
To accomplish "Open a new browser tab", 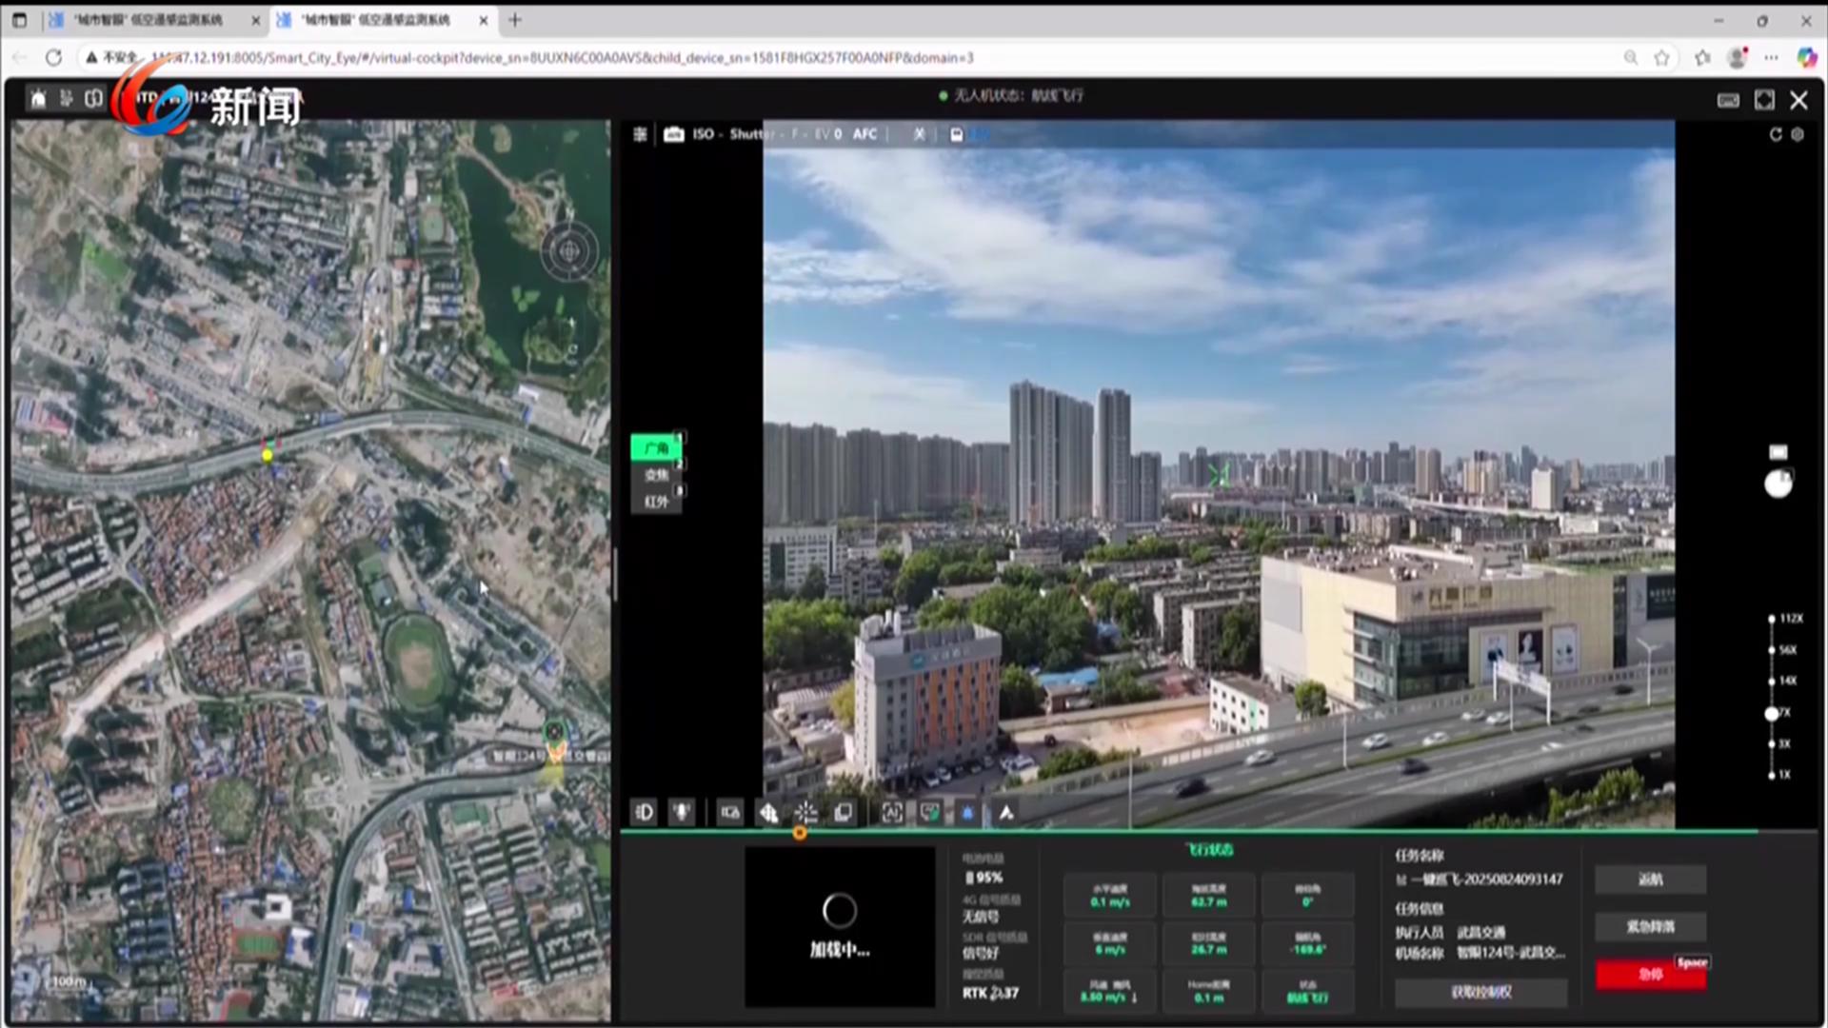I will point(515,19).
